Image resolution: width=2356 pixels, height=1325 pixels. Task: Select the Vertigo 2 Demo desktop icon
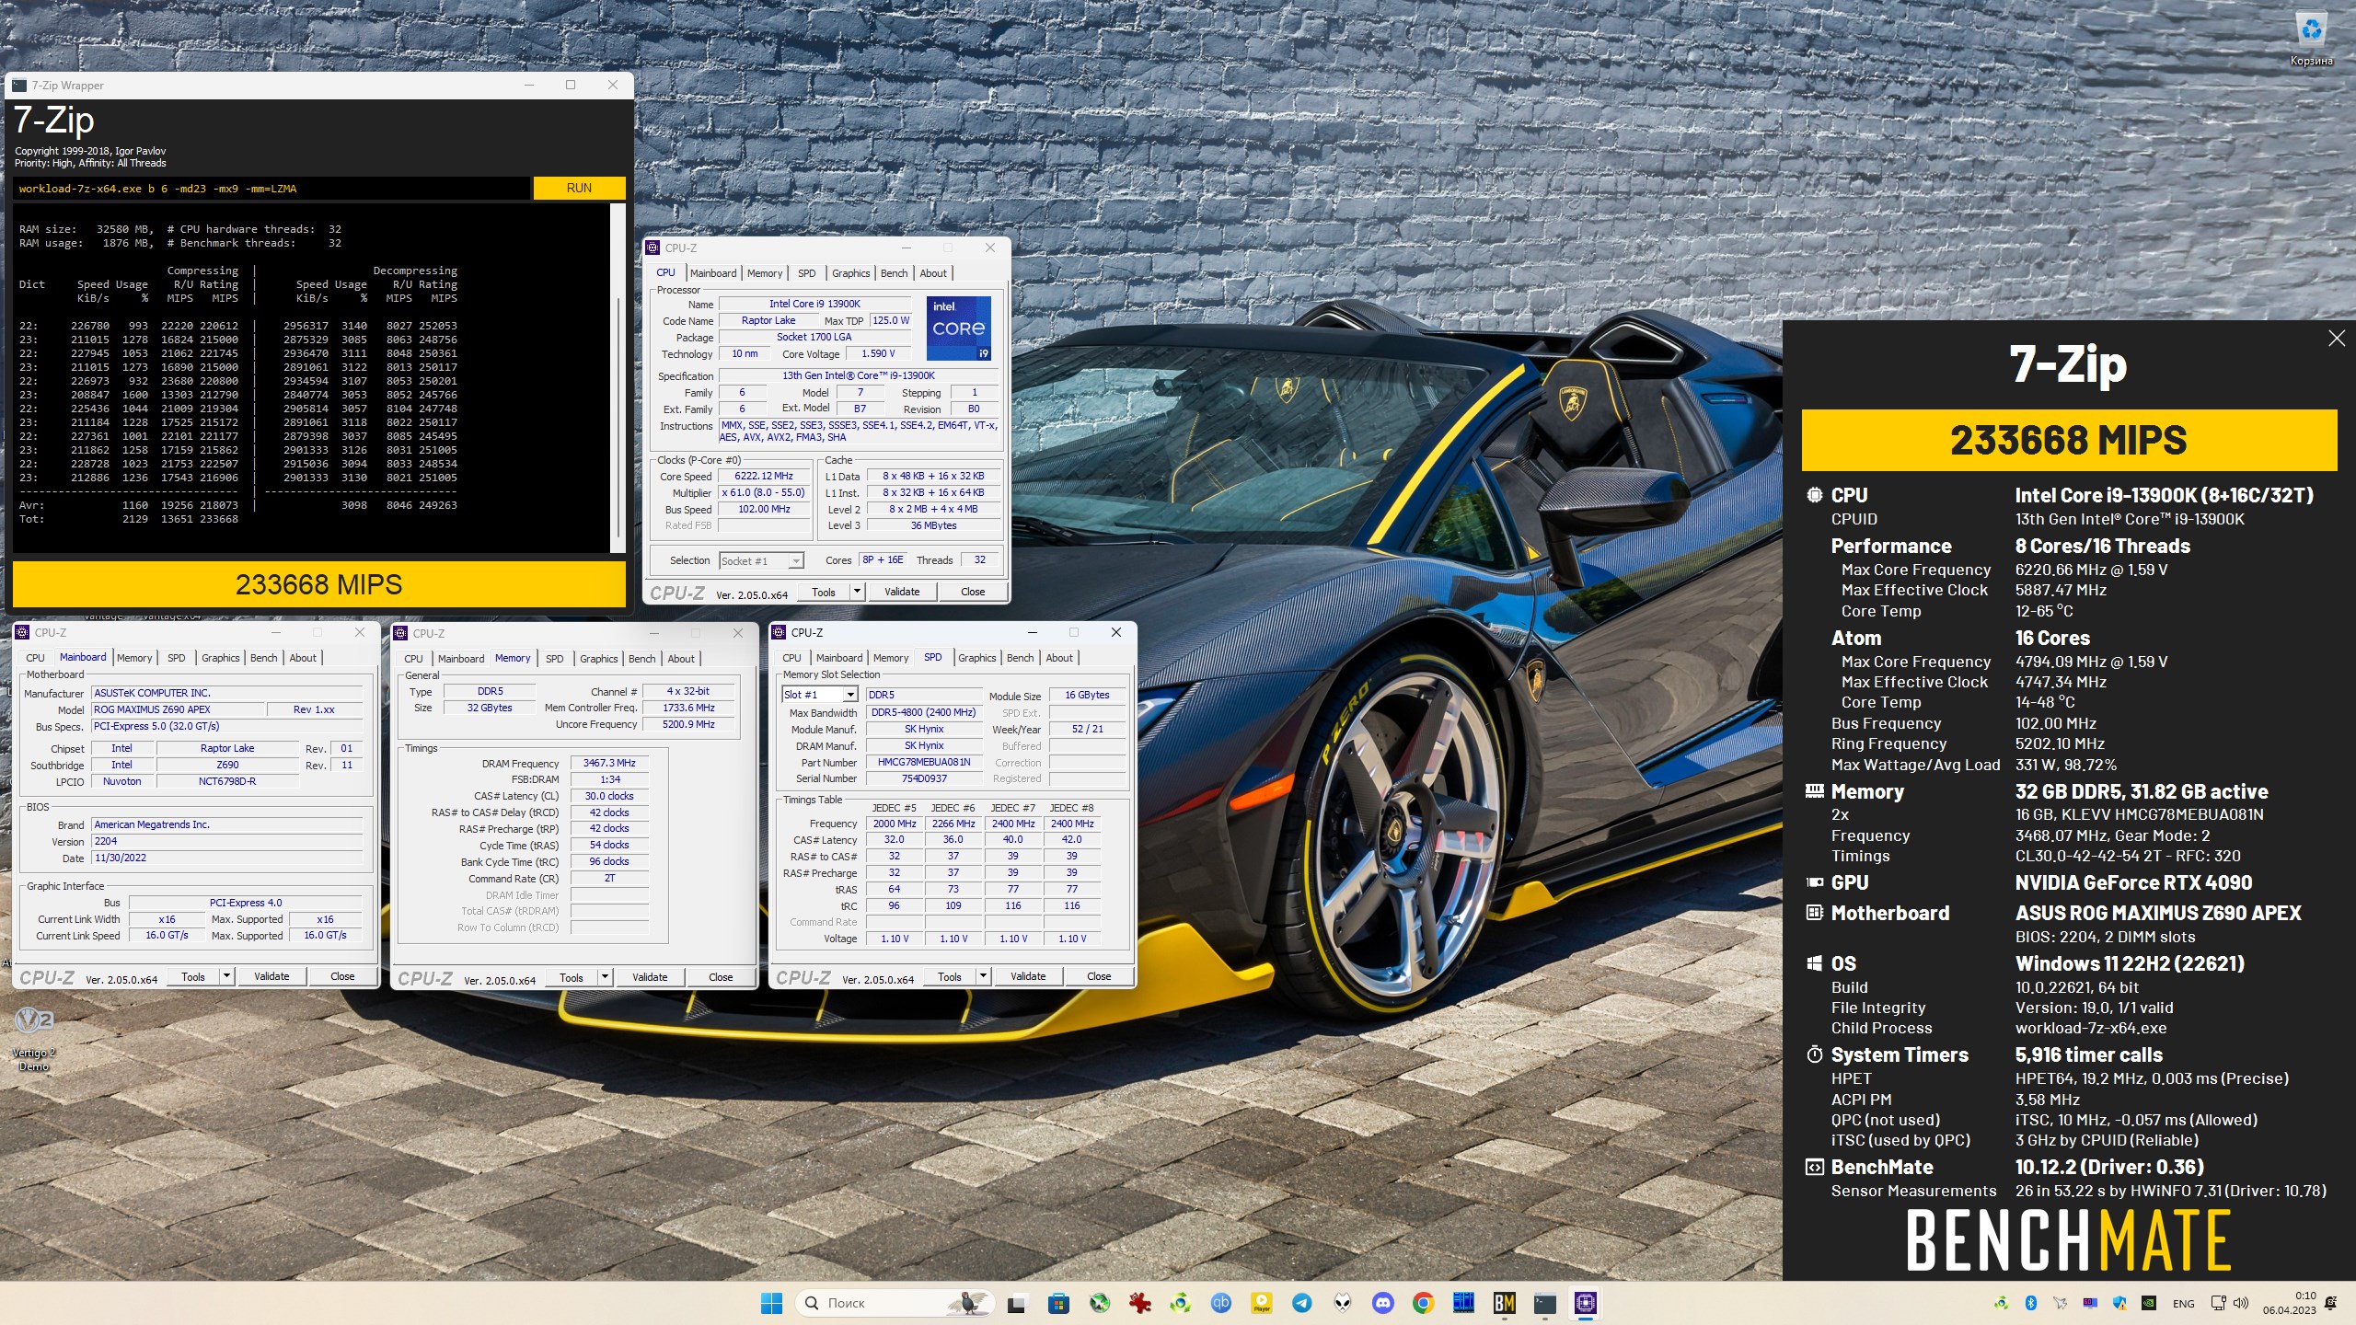(x=33, y=1040)
